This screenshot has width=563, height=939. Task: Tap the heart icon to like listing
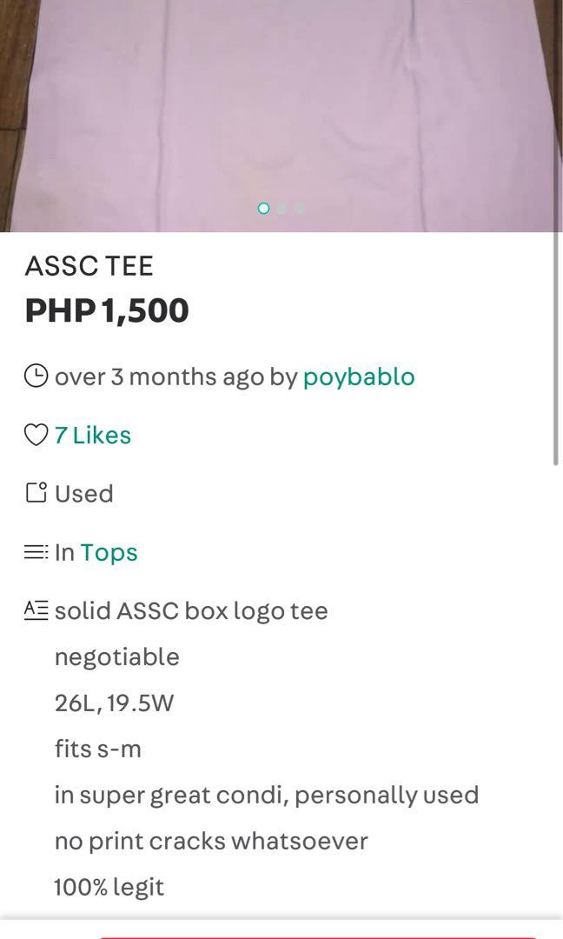(x=36, y=435)
